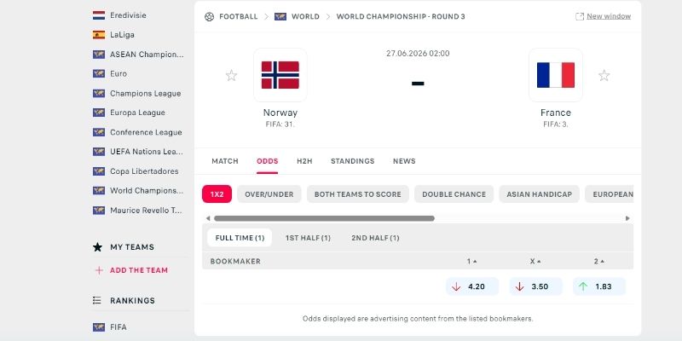Select the 1st Half (1) odds toggle
Screen dimensions: 682x341
click(x=308, y=238)
